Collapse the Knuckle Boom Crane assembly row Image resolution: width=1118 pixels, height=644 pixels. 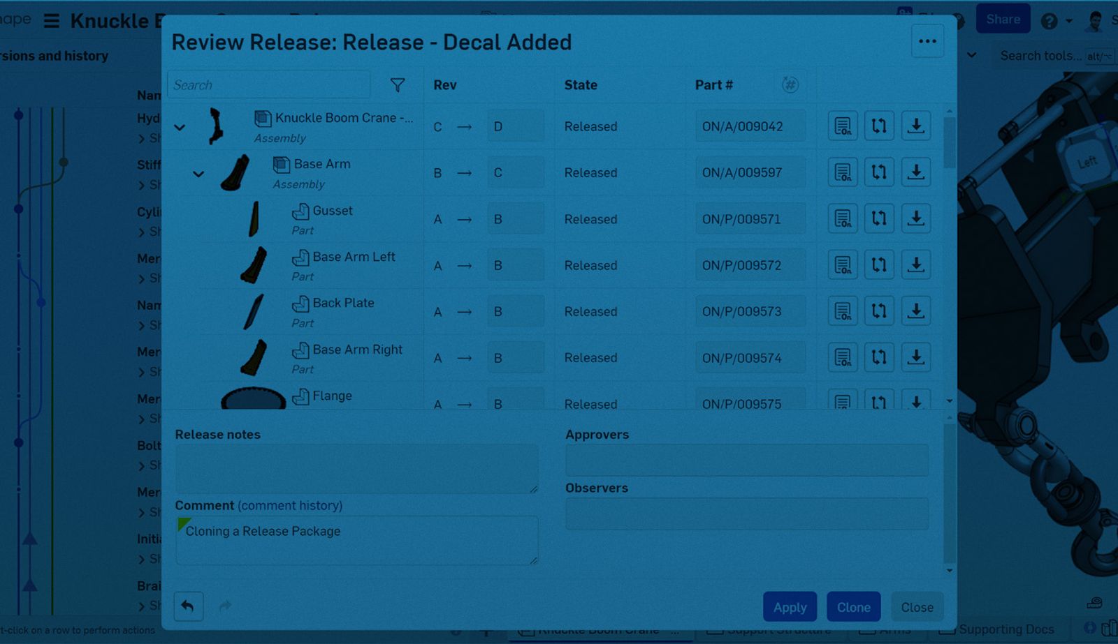click(180, 128)
